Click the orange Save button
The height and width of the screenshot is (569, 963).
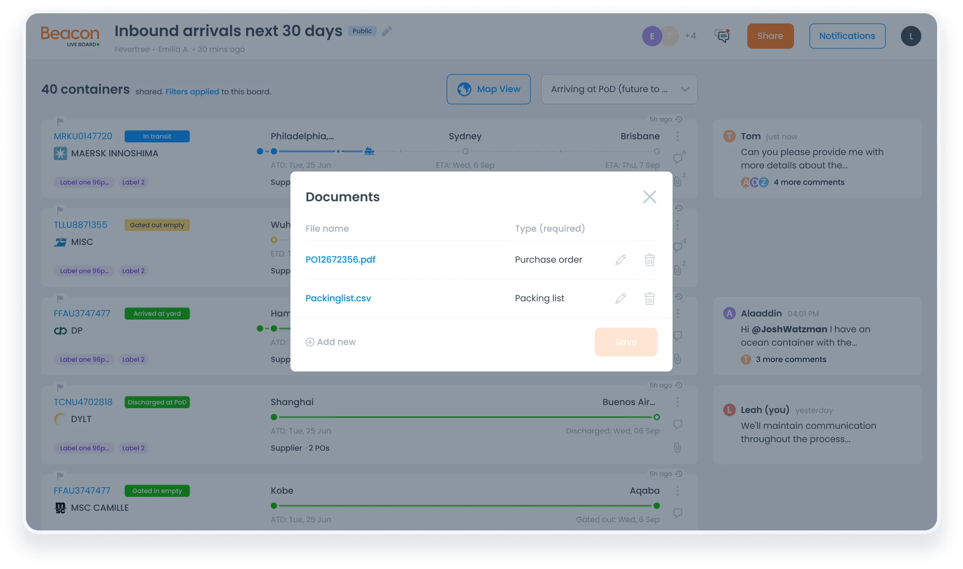click(x=626, y=342)
